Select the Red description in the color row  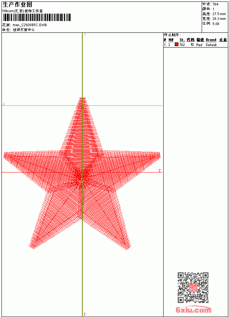point(199,45)
